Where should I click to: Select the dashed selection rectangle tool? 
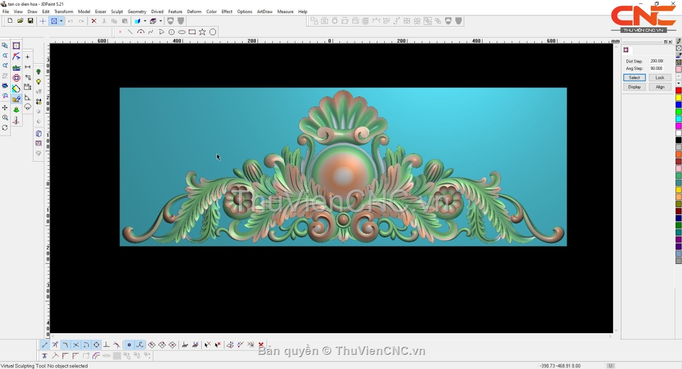point(16,46)
